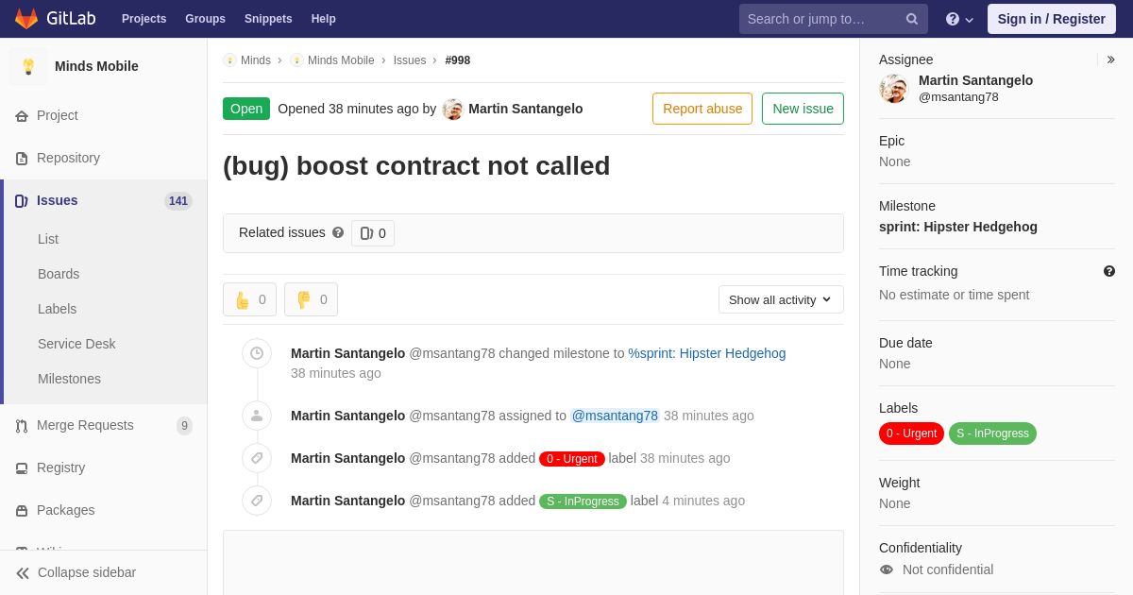The width and height of the screenshot is (1133, 595).
Task: Click the Issues icon in sidebar
Action: [x=22, y=201]
